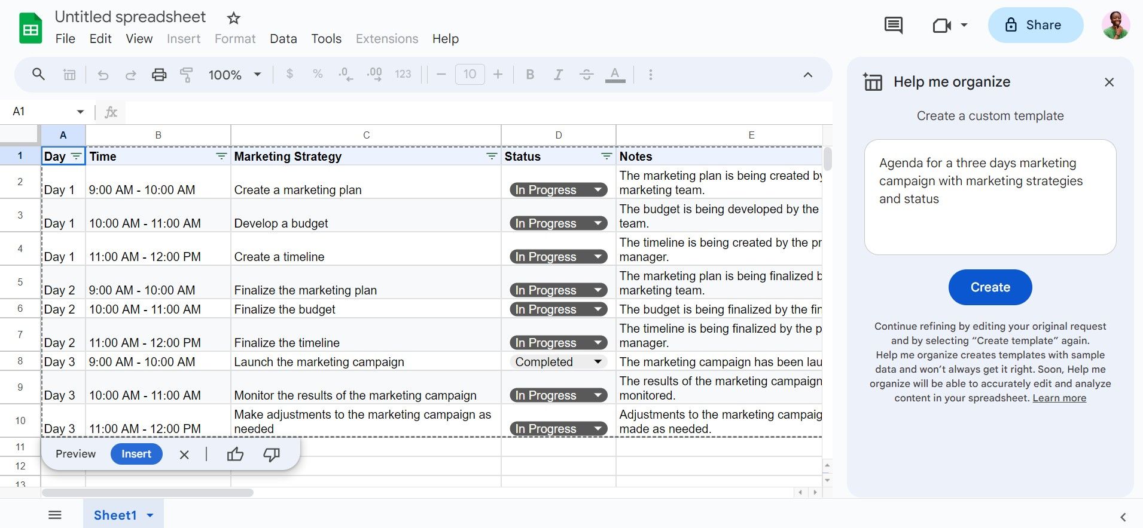Image resolution: width=1143 pixels, height=528 pixels.
Task: Open the Help menu
Action: [446, 39]
